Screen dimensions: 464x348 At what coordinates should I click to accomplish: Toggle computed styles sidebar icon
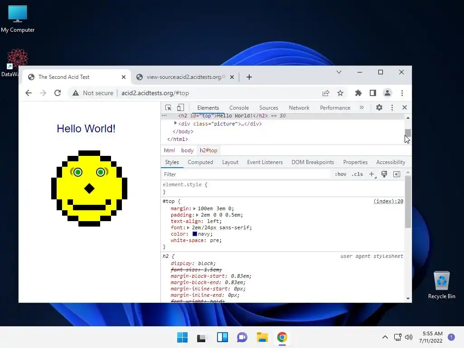coord(396,174)
